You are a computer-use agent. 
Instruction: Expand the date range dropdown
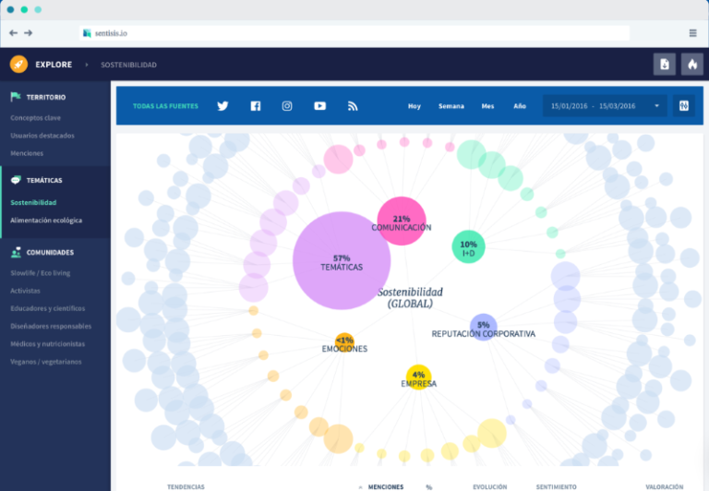point(656,106)
